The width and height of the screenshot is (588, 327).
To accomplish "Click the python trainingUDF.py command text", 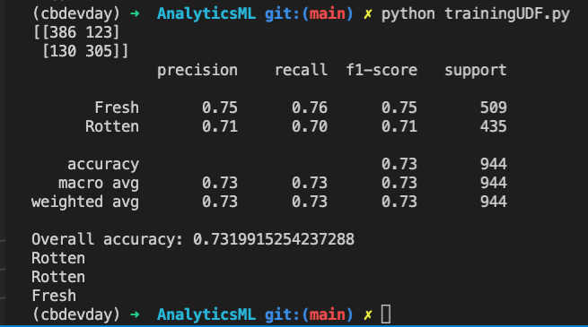I will [x=476, y=14].
